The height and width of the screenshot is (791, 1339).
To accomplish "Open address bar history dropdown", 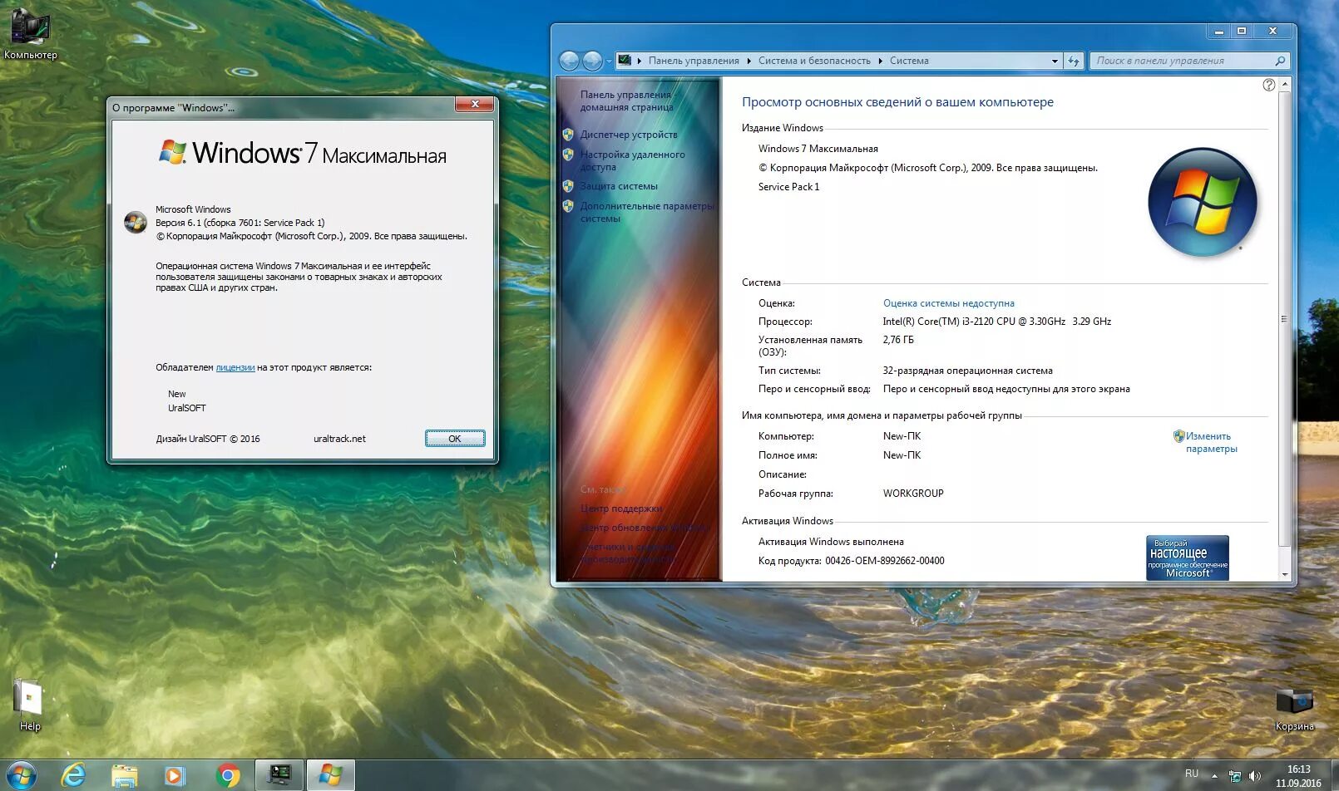I will [1055, 61].
